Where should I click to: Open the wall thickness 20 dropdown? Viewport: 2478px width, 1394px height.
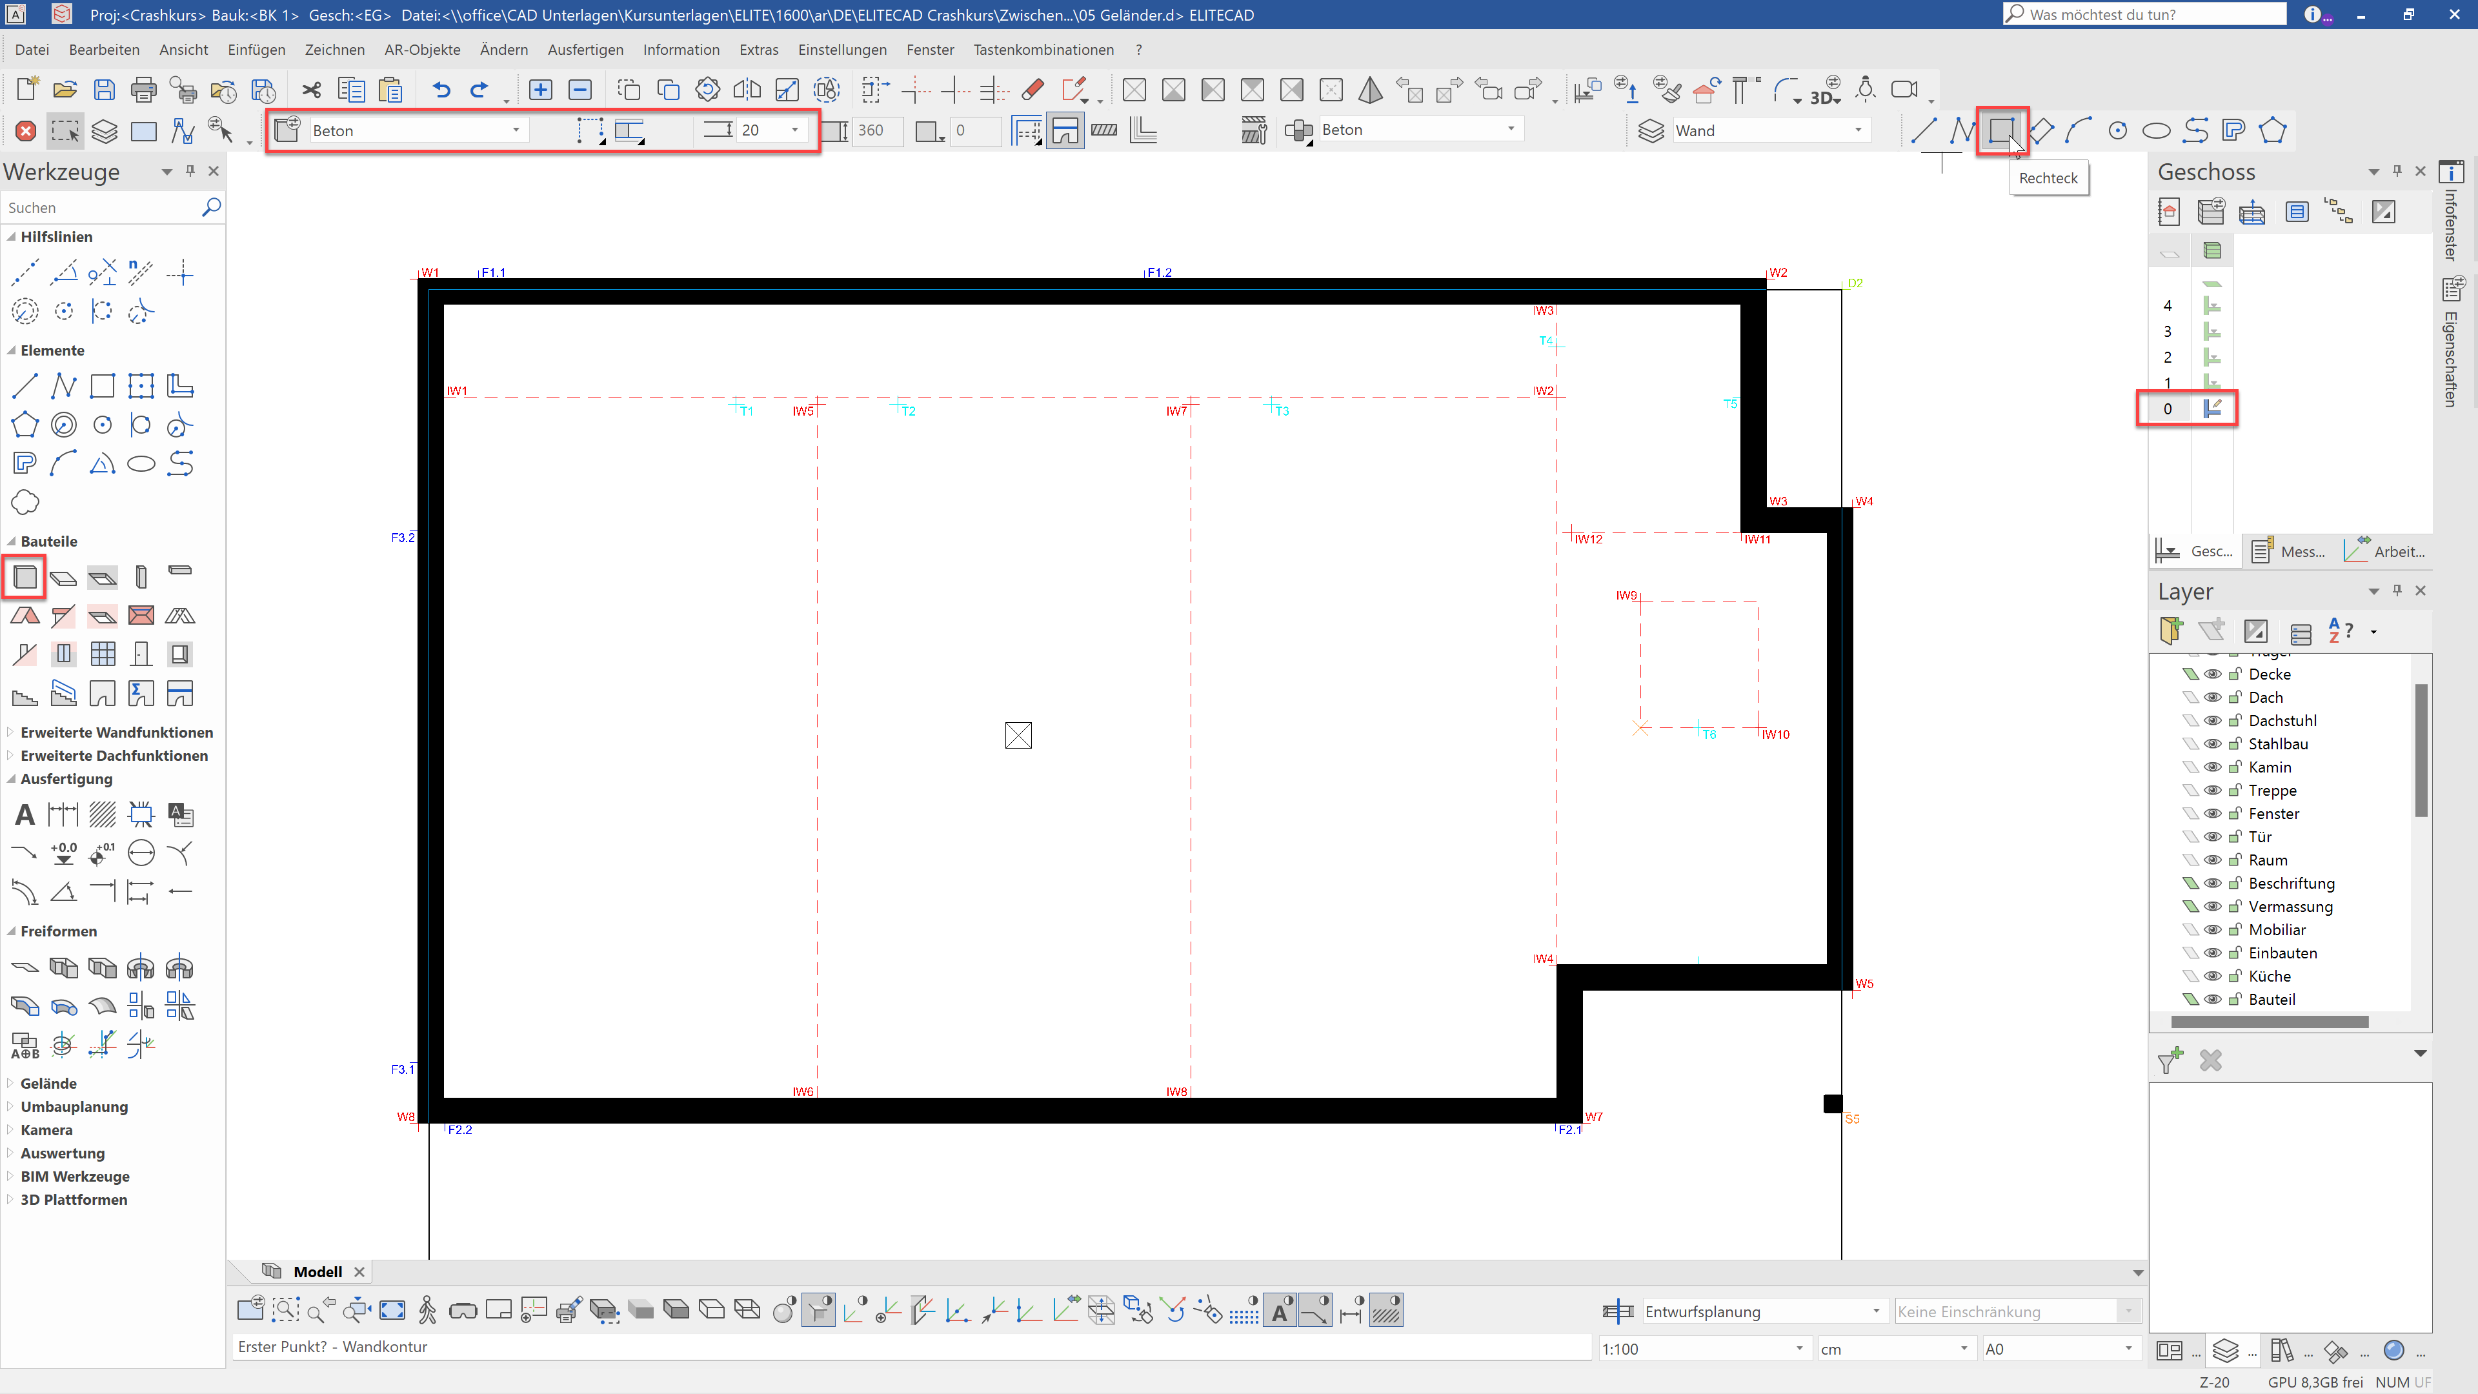794,130
